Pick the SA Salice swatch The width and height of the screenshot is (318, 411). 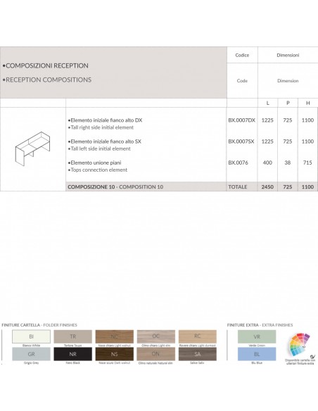tap(198, 354)
